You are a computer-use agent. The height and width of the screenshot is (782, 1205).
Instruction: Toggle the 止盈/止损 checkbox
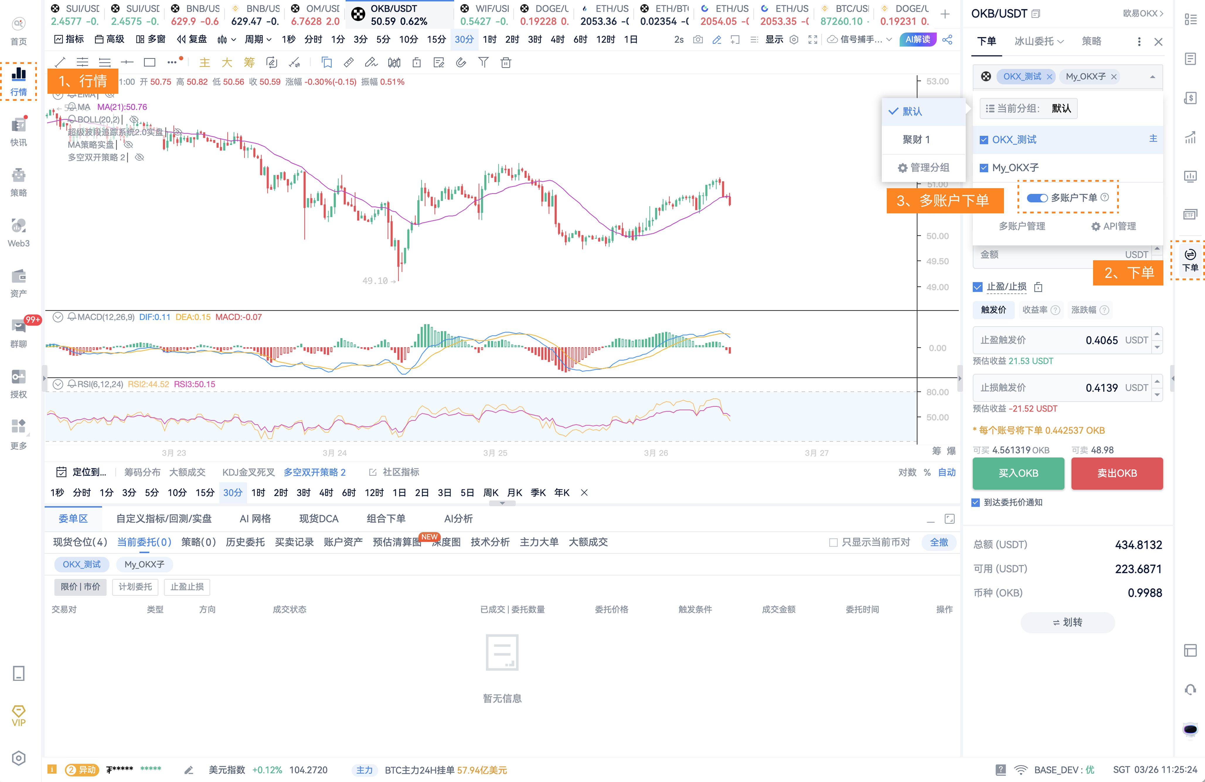tap(978, 287)
